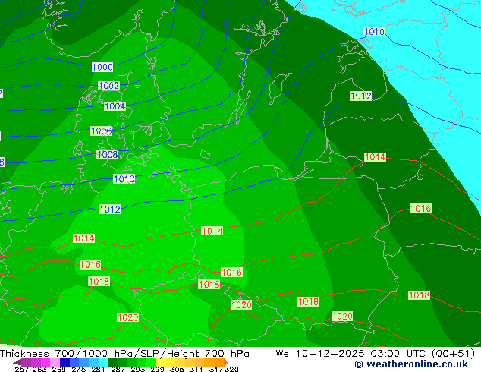The height and width of the screenshot is (372, 481).
Task: Select the bright magenta legend swatch
Action: click(46, 362)
